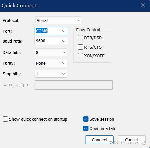Uncheck the Save session checkbox
The image size is (150, 148).
(86, 119)
